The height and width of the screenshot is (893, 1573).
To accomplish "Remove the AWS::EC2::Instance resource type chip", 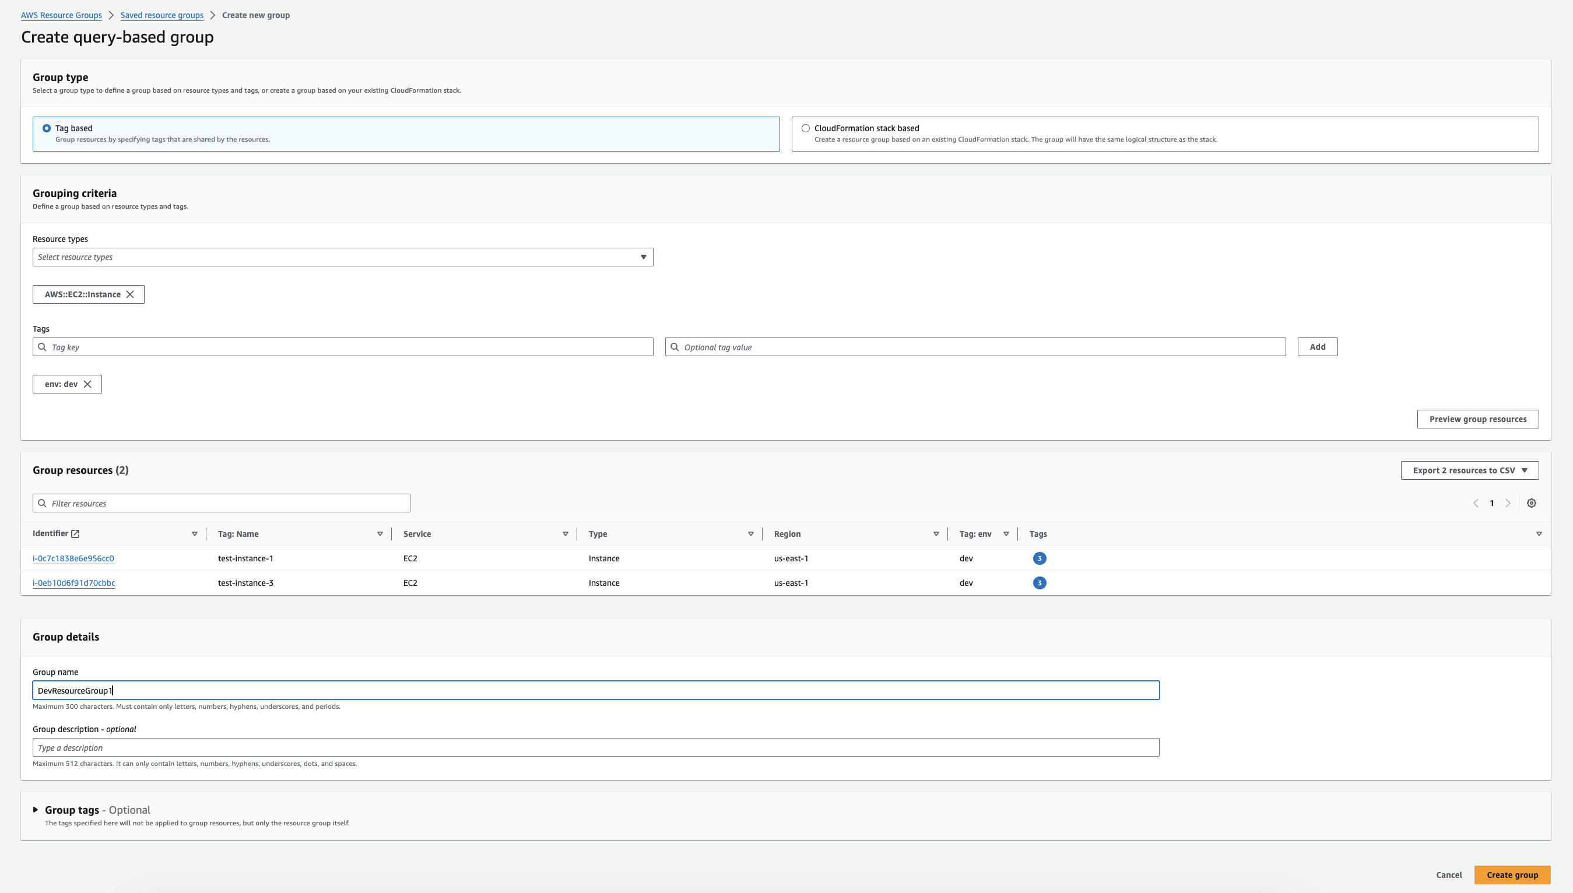I will [130, 294].
